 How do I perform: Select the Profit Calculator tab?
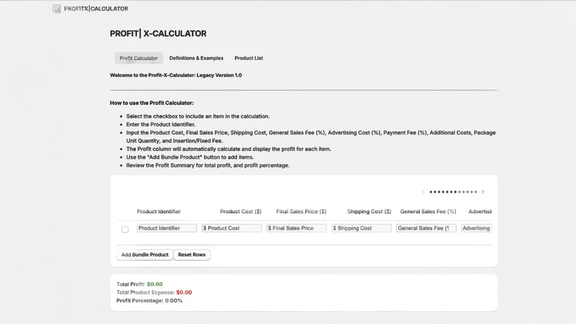(138, 58)
